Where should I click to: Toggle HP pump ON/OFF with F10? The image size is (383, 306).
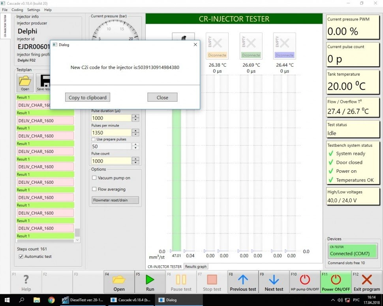pos(305,282)
